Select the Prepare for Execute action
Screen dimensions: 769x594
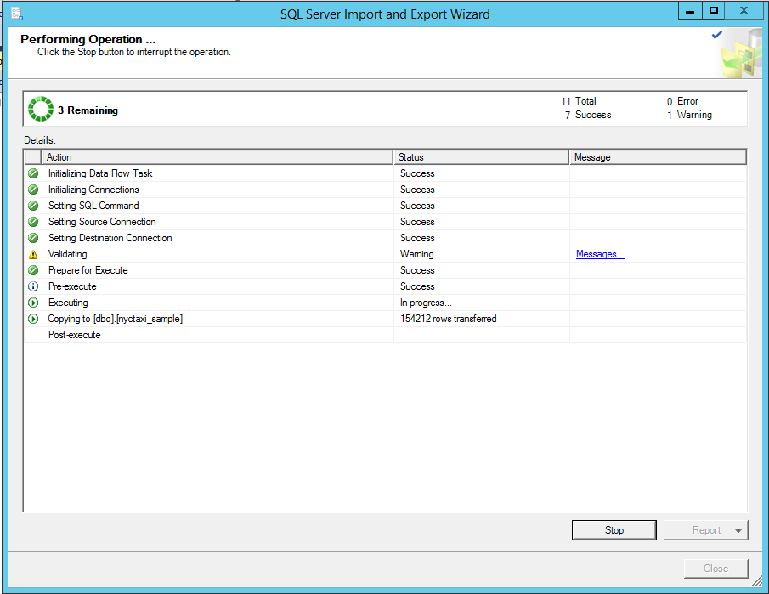tap(88, 270)
